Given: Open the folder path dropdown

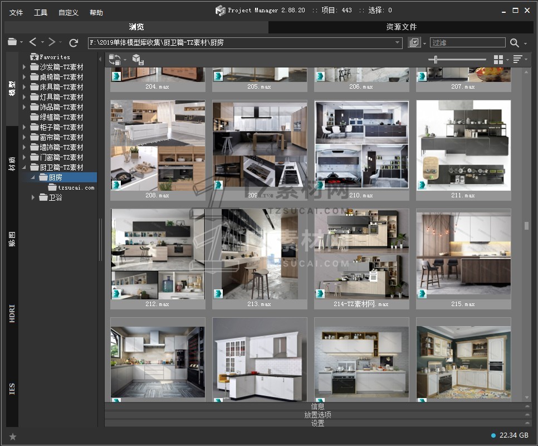Looking at the screenshot, I should tap(398, 43).
